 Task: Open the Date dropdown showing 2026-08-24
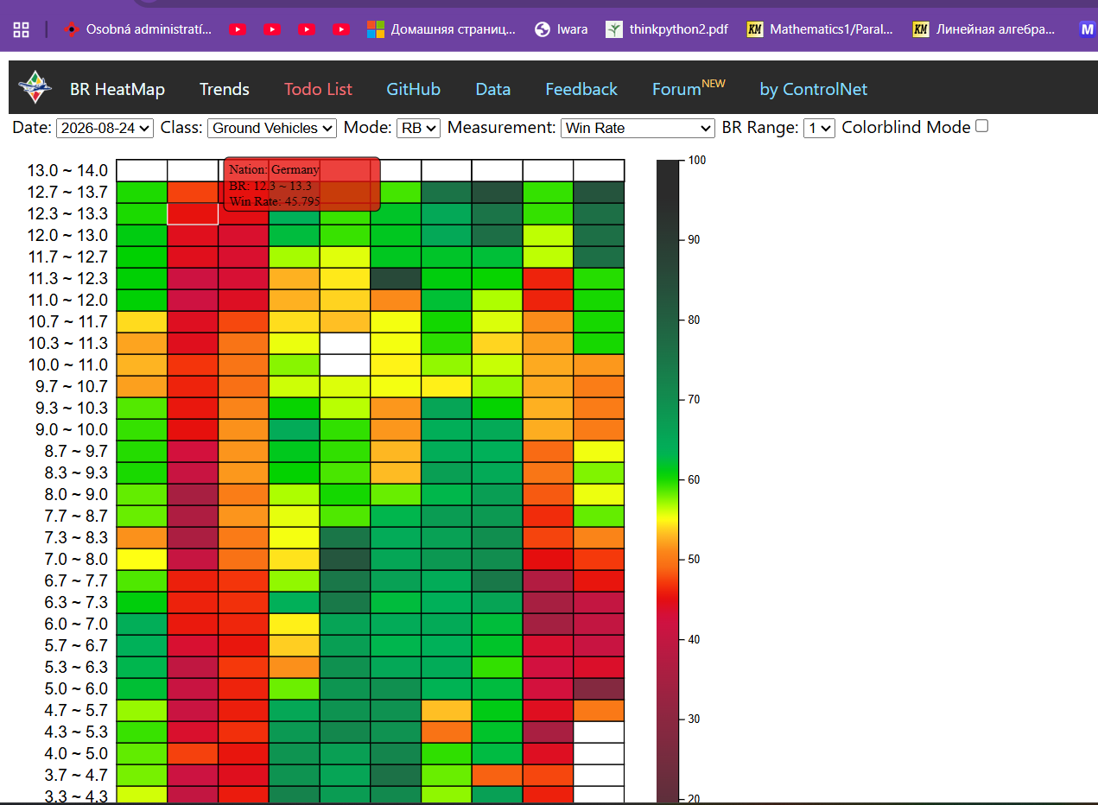click(105, 128)
